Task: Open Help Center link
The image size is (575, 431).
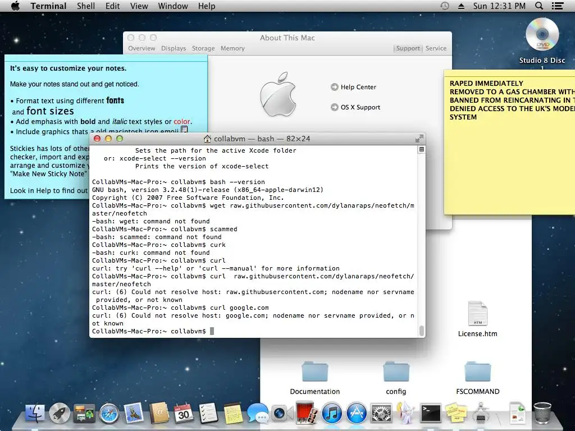Action: point(354,87)
